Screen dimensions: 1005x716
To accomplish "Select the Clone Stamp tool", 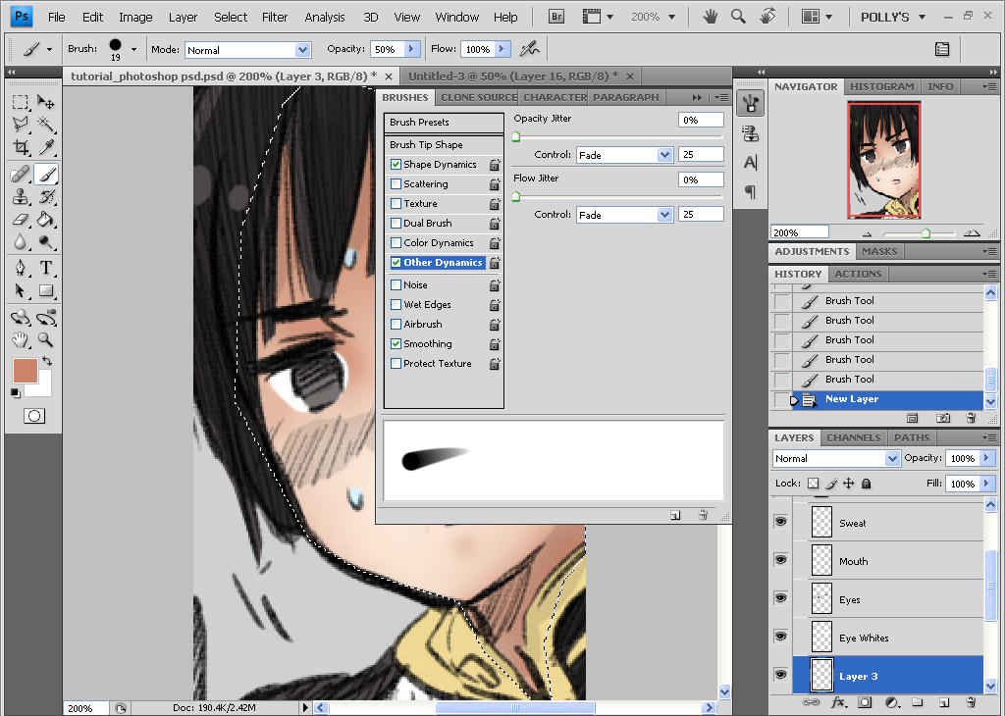I will pos(21,196).
